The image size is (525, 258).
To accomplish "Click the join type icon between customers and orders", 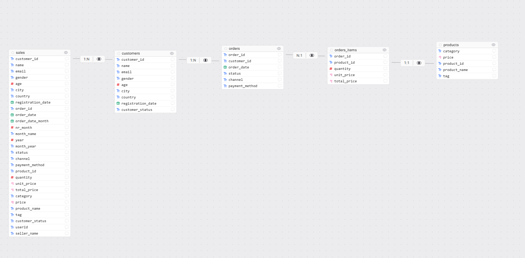I will tap(206, 60).
